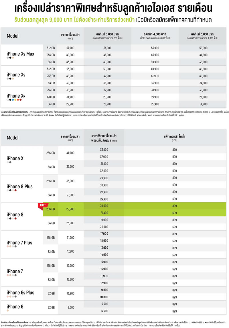Click the Model header of the top table
This screenshot has height=328, width=229.
point(13,36)
